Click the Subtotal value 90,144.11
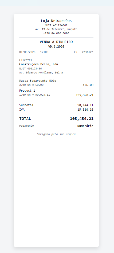The height and width of the screenshot is (253, 114). pos(85,105)
